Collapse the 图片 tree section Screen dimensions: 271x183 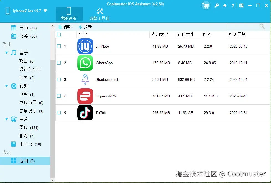[x=7, y=119]
